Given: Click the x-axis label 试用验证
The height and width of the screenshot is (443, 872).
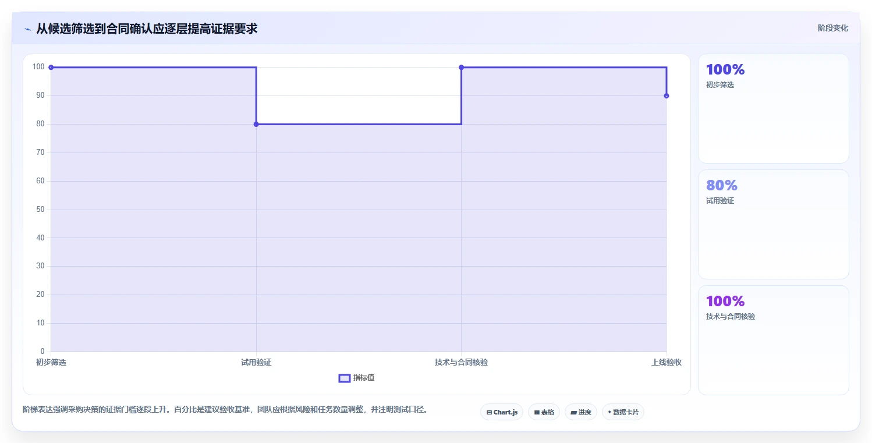Looking at the screenshot, I should 256,362.
